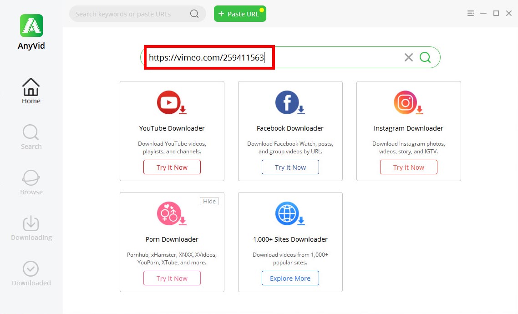Click the 'YouTube Downloader' title text

[172, 128]
